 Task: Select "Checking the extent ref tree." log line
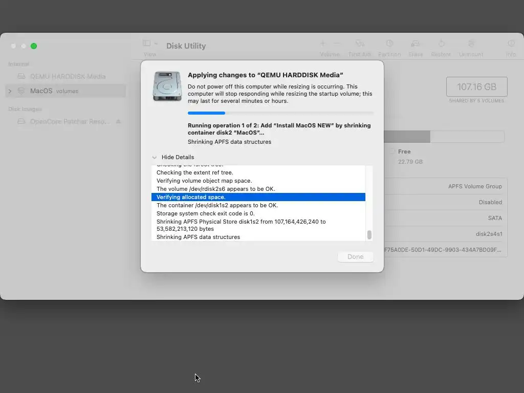(258, 172)
